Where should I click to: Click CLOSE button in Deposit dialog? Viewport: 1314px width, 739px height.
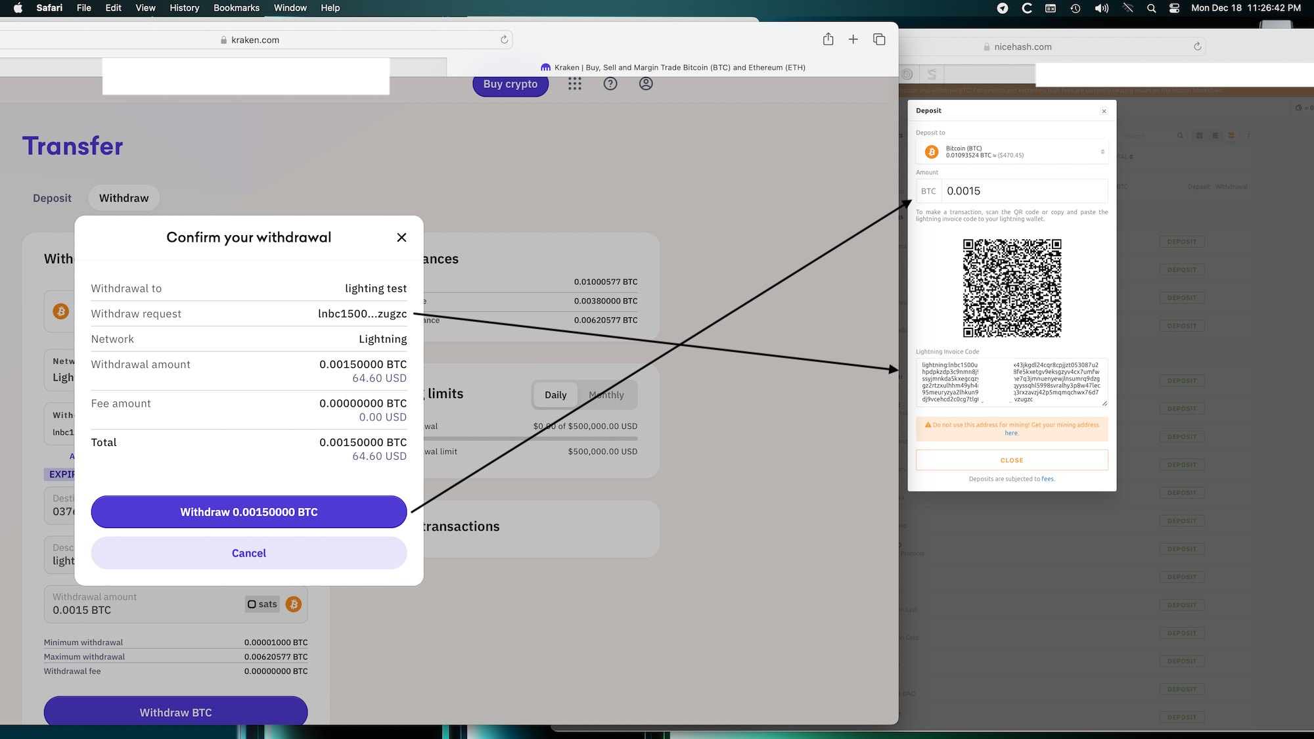pos(1012,460)
